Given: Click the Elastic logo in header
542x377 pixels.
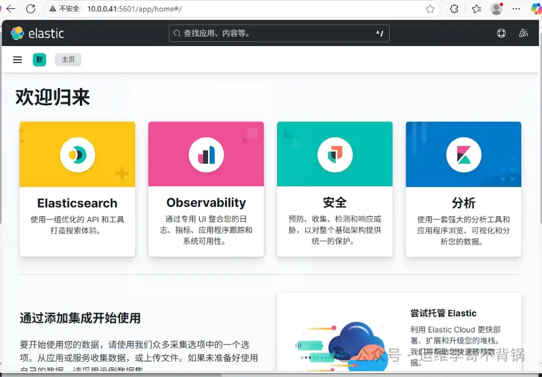Looking at the screenshot, I should pyautogui.click(x=37, y=33).
